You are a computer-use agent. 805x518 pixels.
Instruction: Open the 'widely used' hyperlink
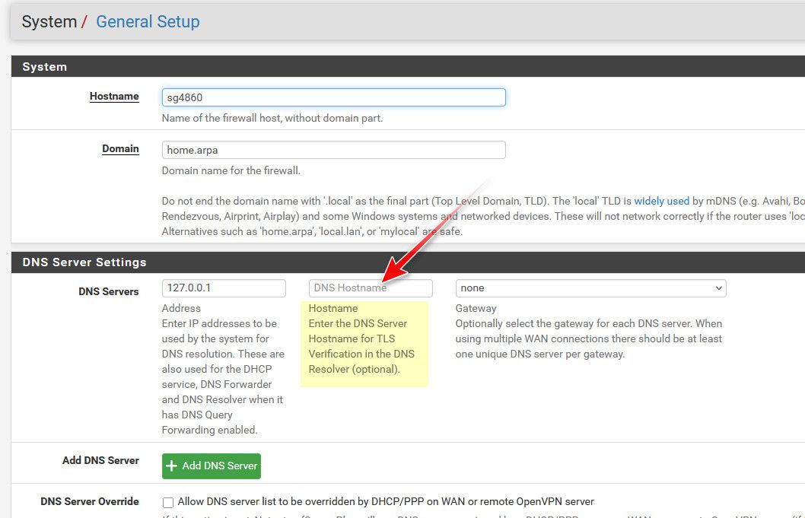(x=661, y=202)
